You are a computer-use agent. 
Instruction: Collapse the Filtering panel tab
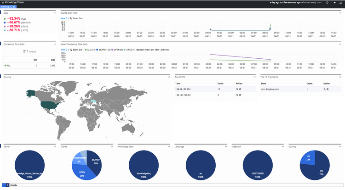tap(8, 7)
